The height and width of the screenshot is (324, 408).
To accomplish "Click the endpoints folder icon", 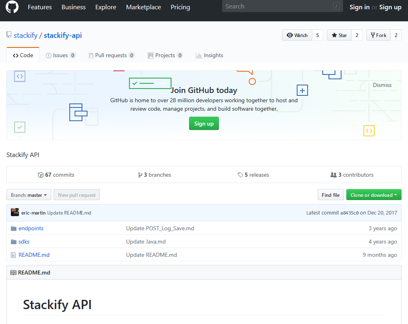I will pos(14,228).
